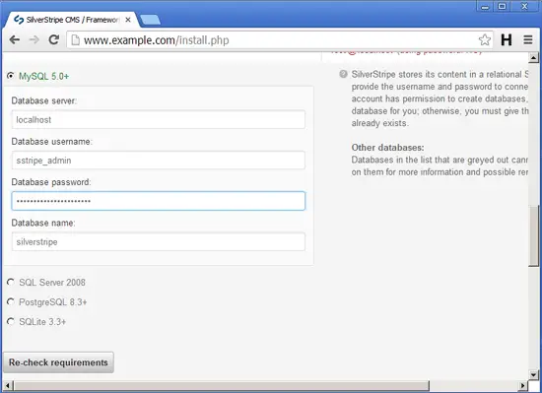The height and width of the screenshot is (393, 542).
Task: Click the vertical scrollbar down arrow
Action: point(533,374)
